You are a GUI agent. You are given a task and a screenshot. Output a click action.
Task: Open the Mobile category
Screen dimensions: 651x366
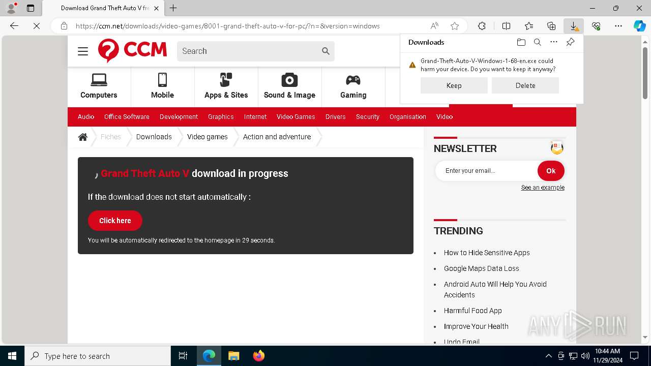pos(162,86)
